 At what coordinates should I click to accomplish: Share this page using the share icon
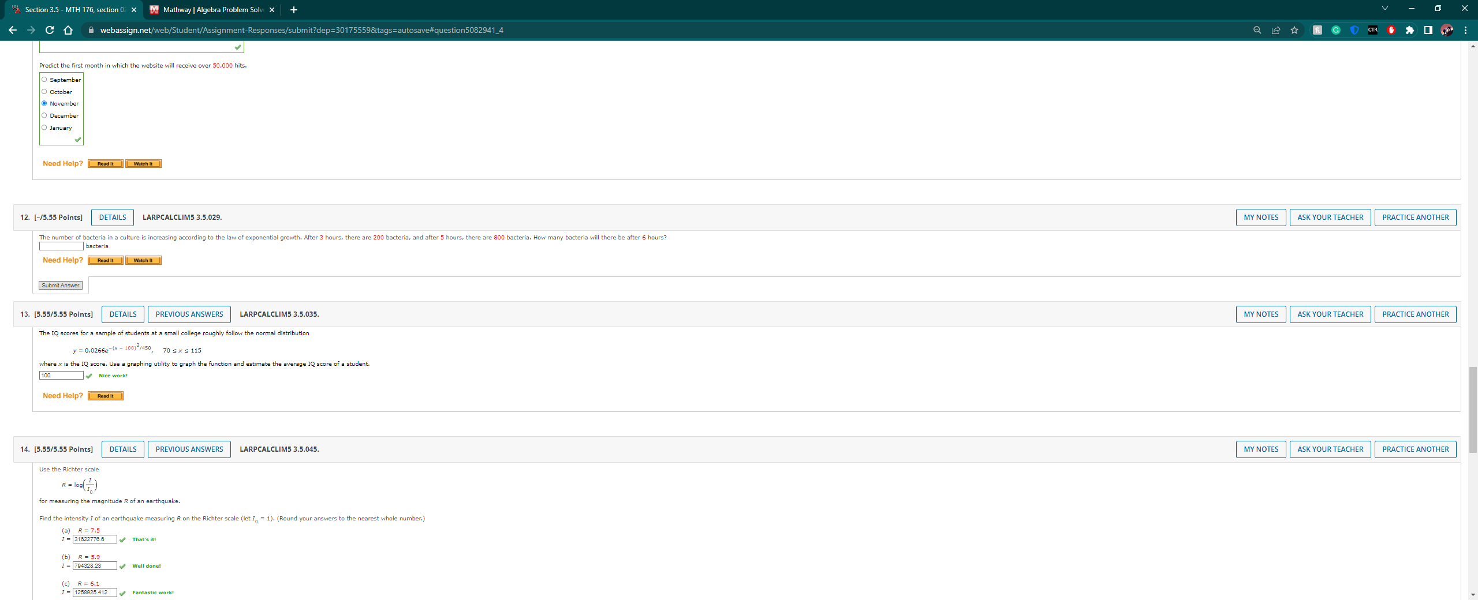[1276, 30]
